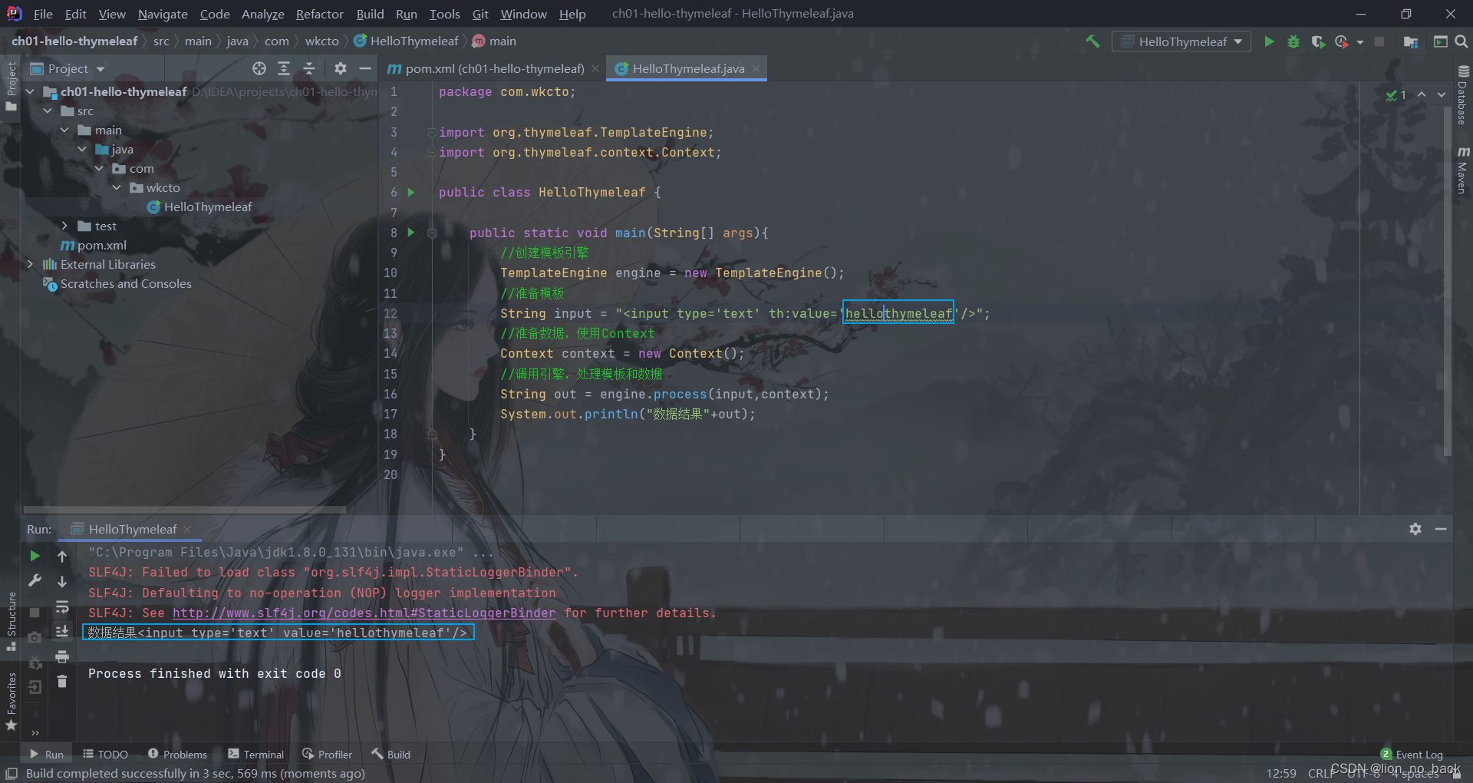Viewport: 1473px width, 783px height.
Task: Collapse the src folder node
Action: [x=48, y=111]
